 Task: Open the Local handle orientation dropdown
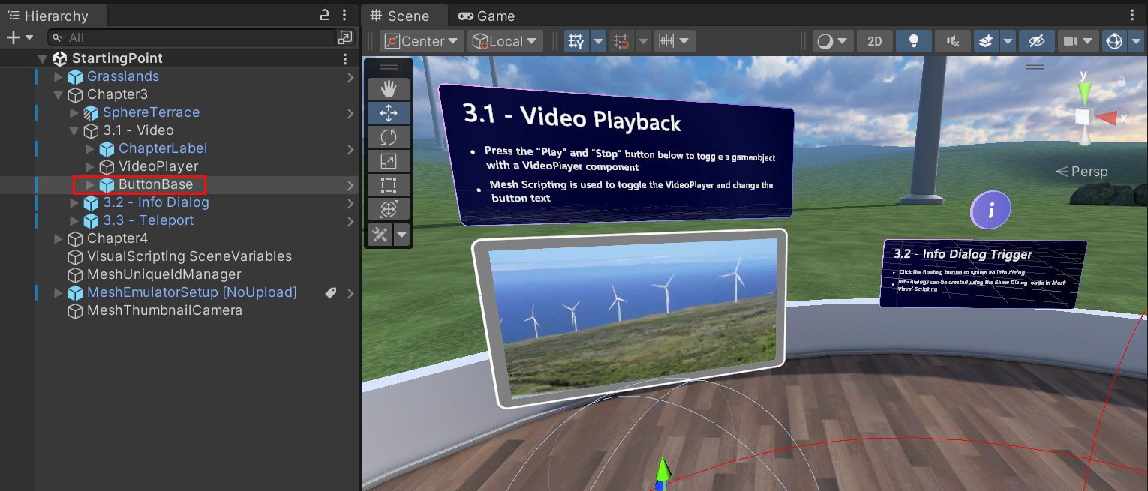505,41
